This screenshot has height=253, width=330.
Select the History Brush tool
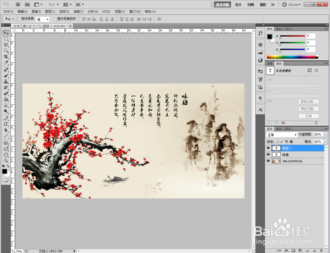point(6,87)
